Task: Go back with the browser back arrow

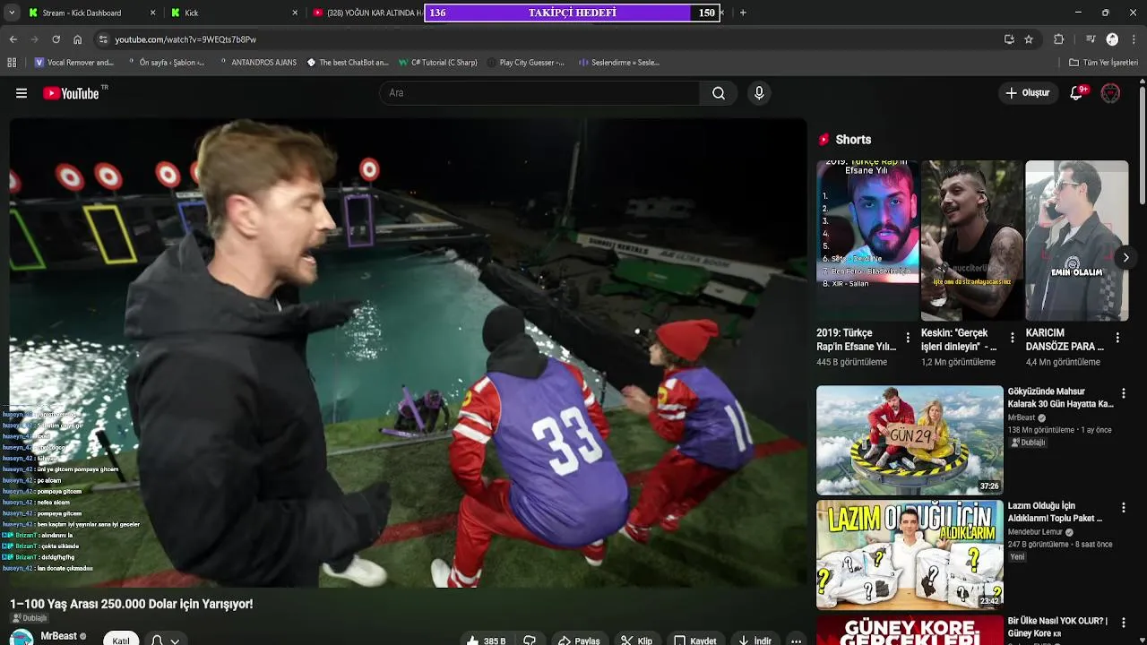Action: point(13,39)
